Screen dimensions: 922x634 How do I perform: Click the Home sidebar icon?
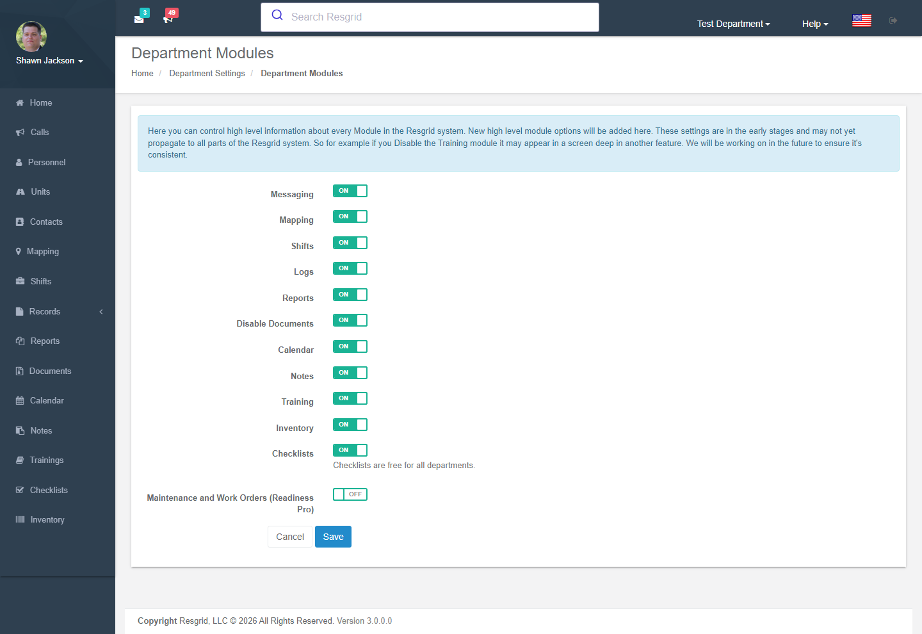pyautogui.click(x=20, y=102)
